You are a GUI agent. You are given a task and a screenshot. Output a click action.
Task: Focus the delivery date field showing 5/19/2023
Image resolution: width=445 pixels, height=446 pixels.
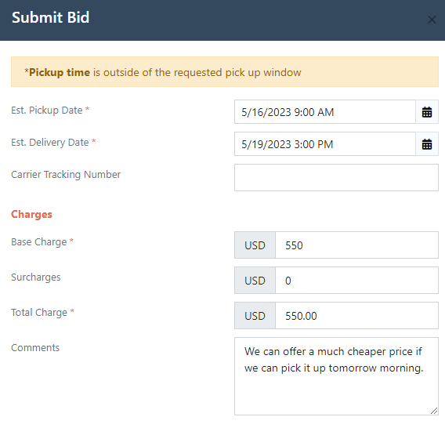[325, 144]
